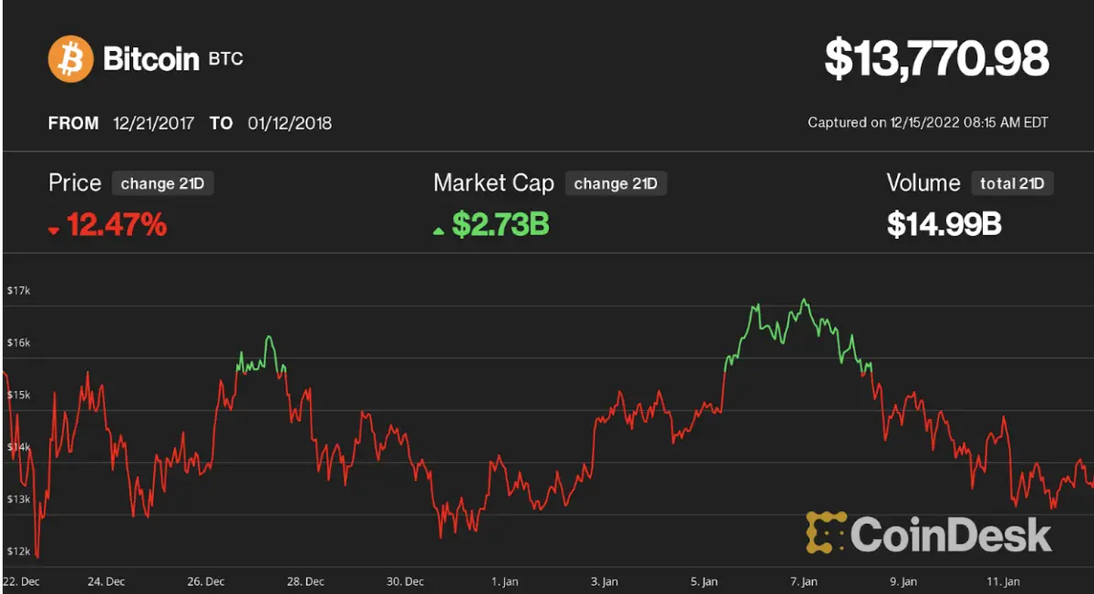
Task: Click the 1. Jan date label
Action: pyautogui.click(x=507, y=581)
